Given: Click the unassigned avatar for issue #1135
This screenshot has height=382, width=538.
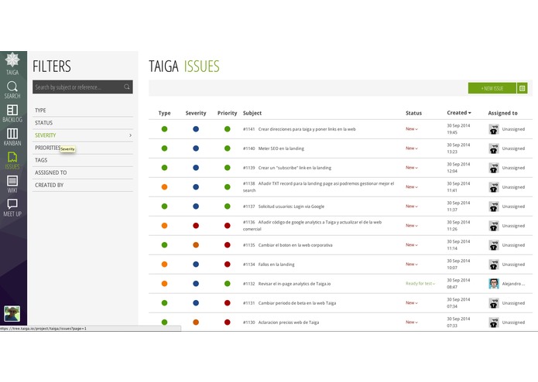Looking at the screenshot, I should (x=494, y=245).
